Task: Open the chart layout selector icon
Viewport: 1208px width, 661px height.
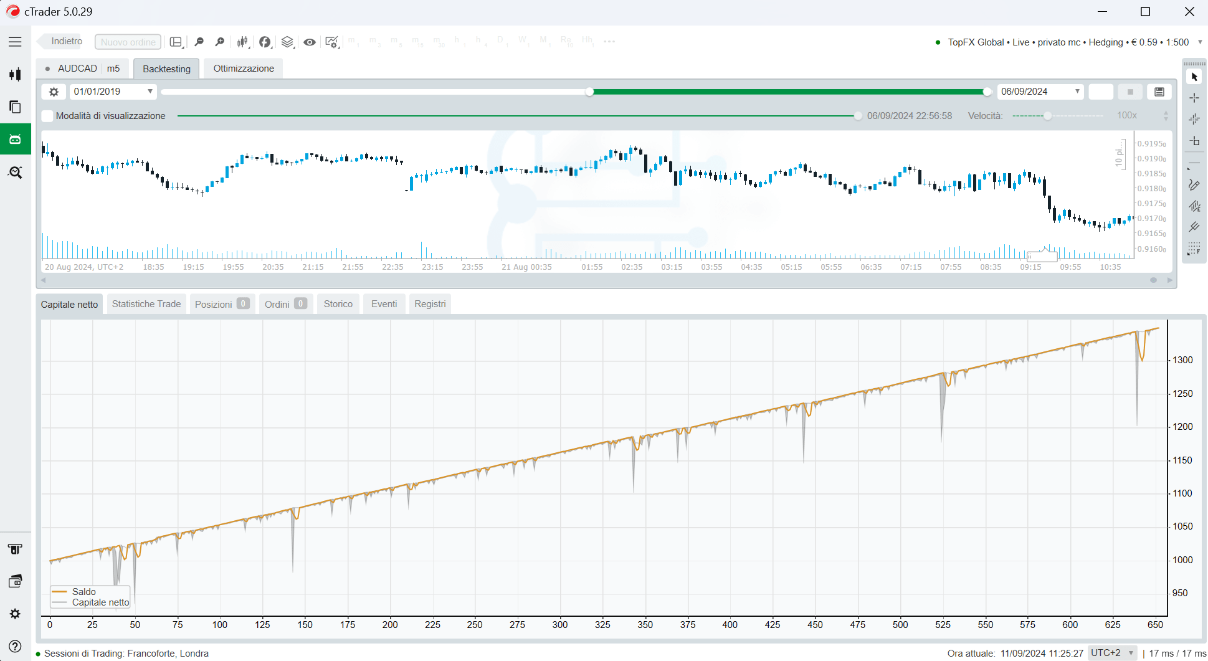Action: click(176, 42)
